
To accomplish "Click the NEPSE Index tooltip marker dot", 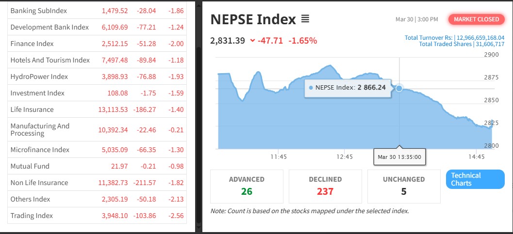I will click(399, 88).
